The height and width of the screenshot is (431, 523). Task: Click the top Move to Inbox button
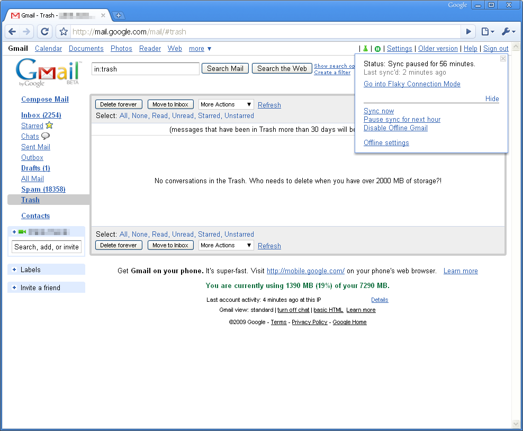[x=170, y=104]
